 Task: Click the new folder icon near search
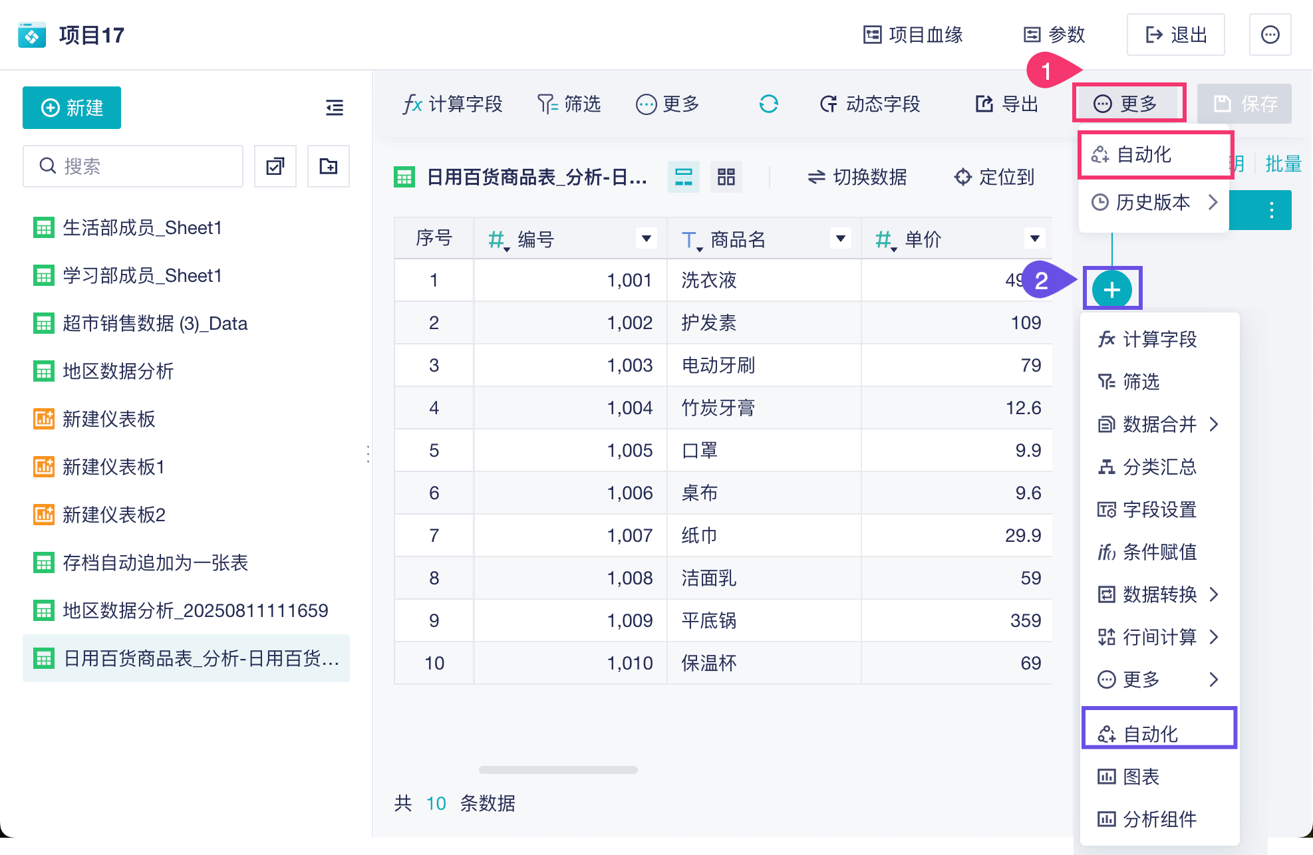click(329, 166)
